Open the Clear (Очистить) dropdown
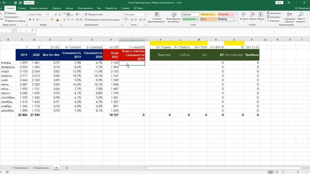Screen dimensions: 310x174 click(x=274, y=21)
